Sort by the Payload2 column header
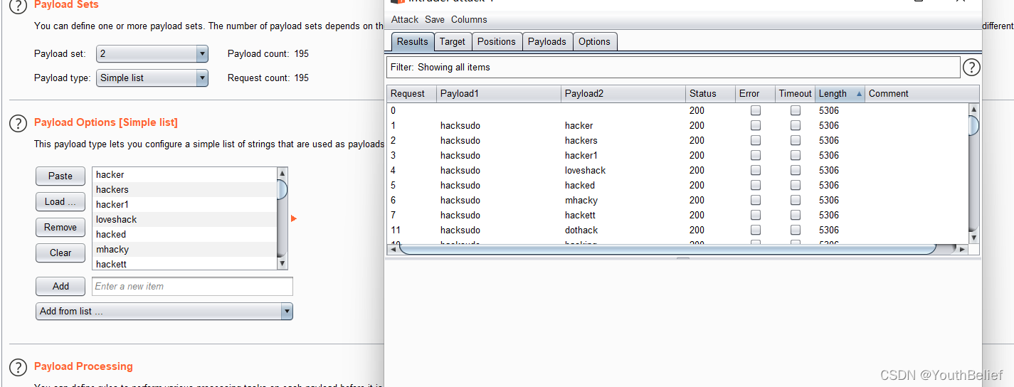Viewport: 1014px width, 387px height. [623, 94]
